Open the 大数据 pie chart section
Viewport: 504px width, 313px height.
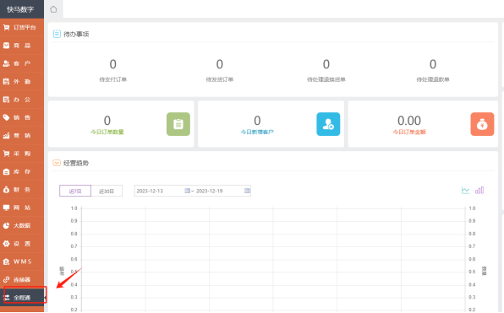click(22, 225)
